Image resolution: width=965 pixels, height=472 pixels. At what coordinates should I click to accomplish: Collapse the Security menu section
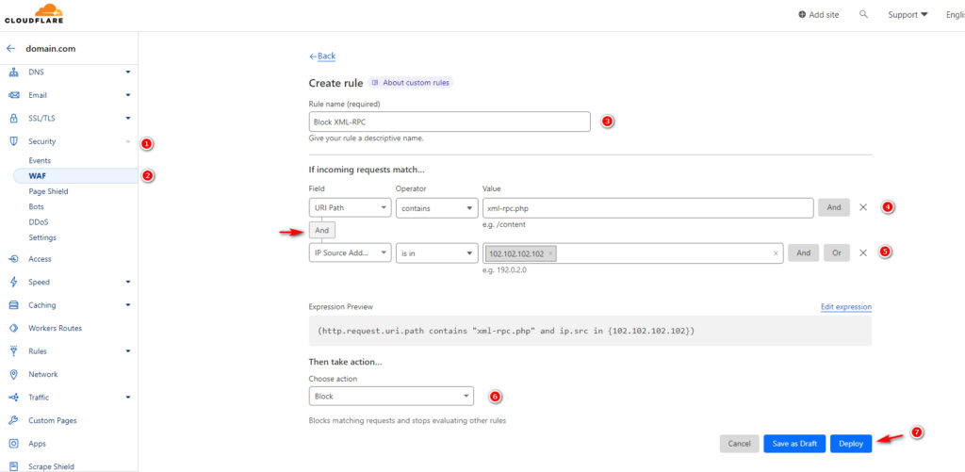tap(128, 141)
